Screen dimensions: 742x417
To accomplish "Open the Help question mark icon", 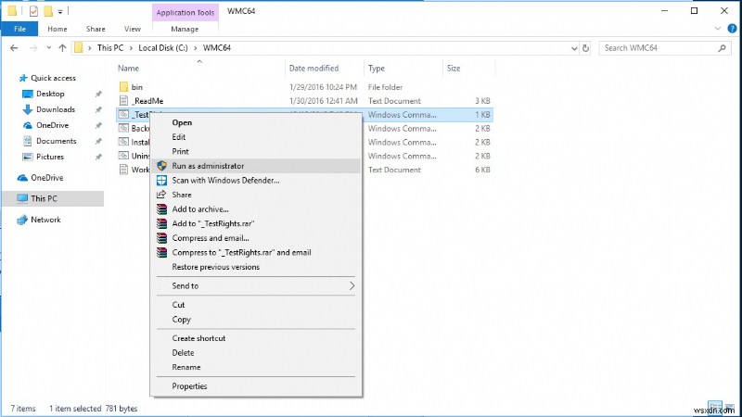I will tap(732, 29).
